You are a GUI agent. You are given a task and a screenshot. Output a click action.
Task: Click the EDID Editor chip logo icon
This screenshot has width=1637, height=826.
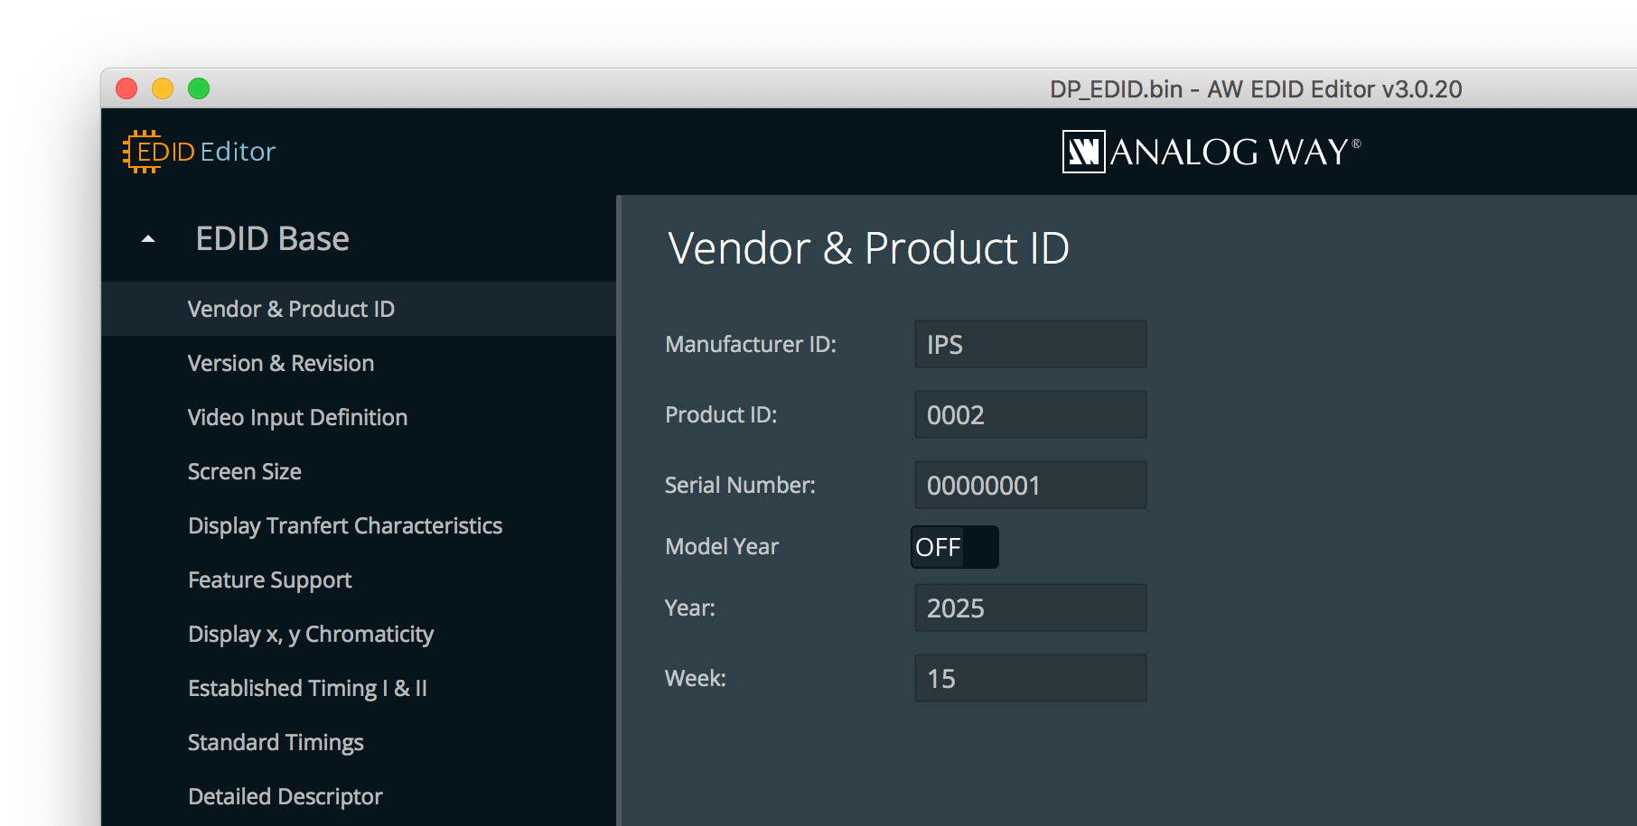[142, 152]
